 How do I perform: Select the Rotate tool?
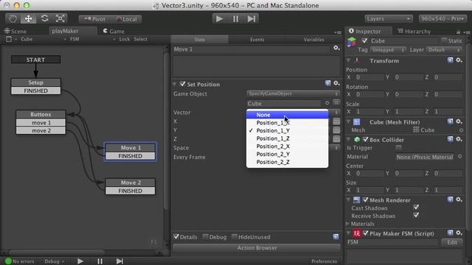[x=44, y=18]
